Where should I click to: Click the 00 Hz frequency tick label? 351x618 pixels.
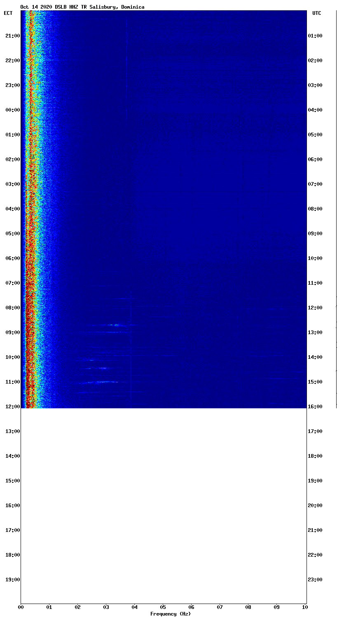(21, 607)
